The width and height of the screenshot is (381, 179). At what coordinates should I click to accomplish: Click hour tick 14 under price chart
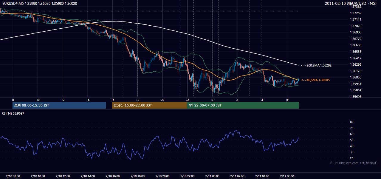point(88,99)
